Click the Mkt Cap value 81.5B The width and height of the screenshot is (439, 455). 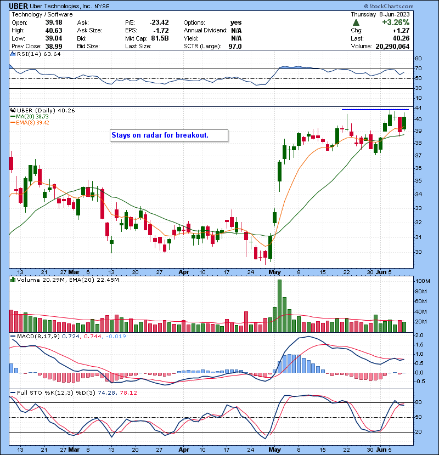[x=160, y=38]
